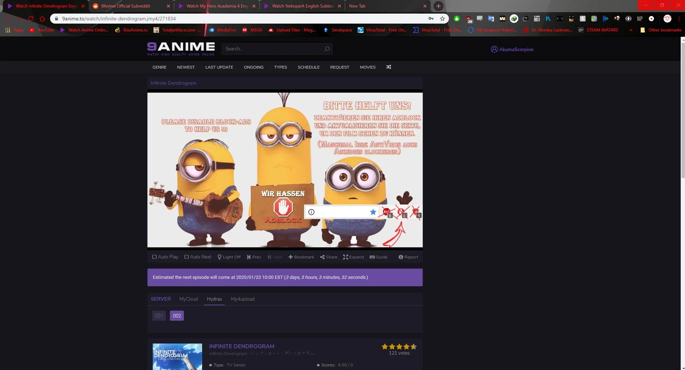Report a problem with the episode
Viewport: 685px width, 370px height.
pos(408,257)
